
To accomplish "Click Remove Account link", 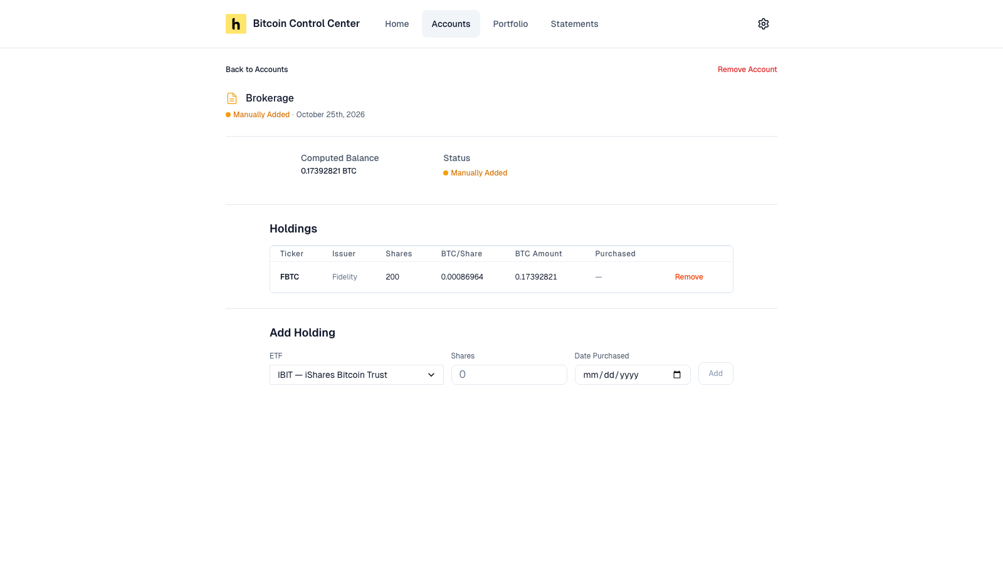I will (747, 70).
